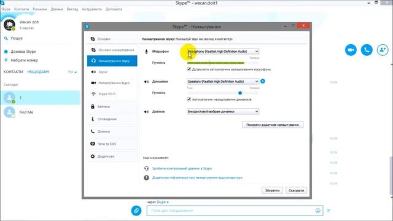Viewport: 393px width, 221px height.
Task: Open the Дзвінки menu in menu bar
Action: pyautogui.click(x=56, y=9)
